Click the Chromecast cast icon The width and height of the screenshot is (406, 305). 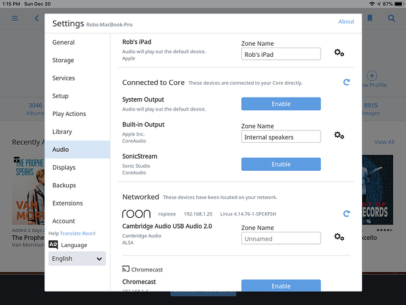tap(126, 269)
